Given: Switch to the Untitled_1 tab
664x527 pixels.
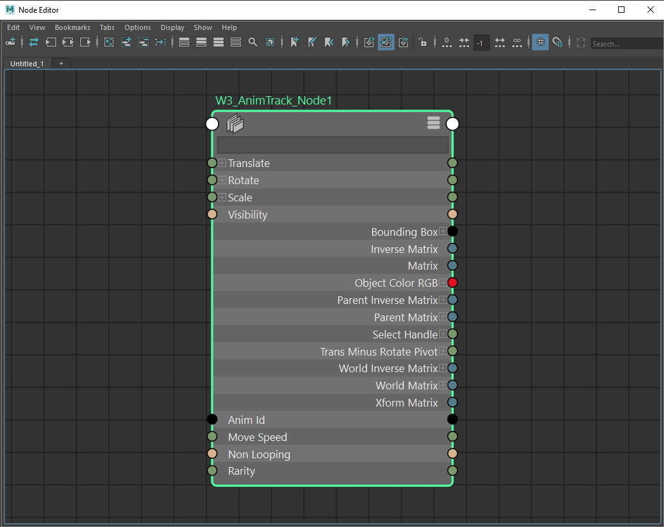Looking at the screenshot, I should click(x=27, y=64).
